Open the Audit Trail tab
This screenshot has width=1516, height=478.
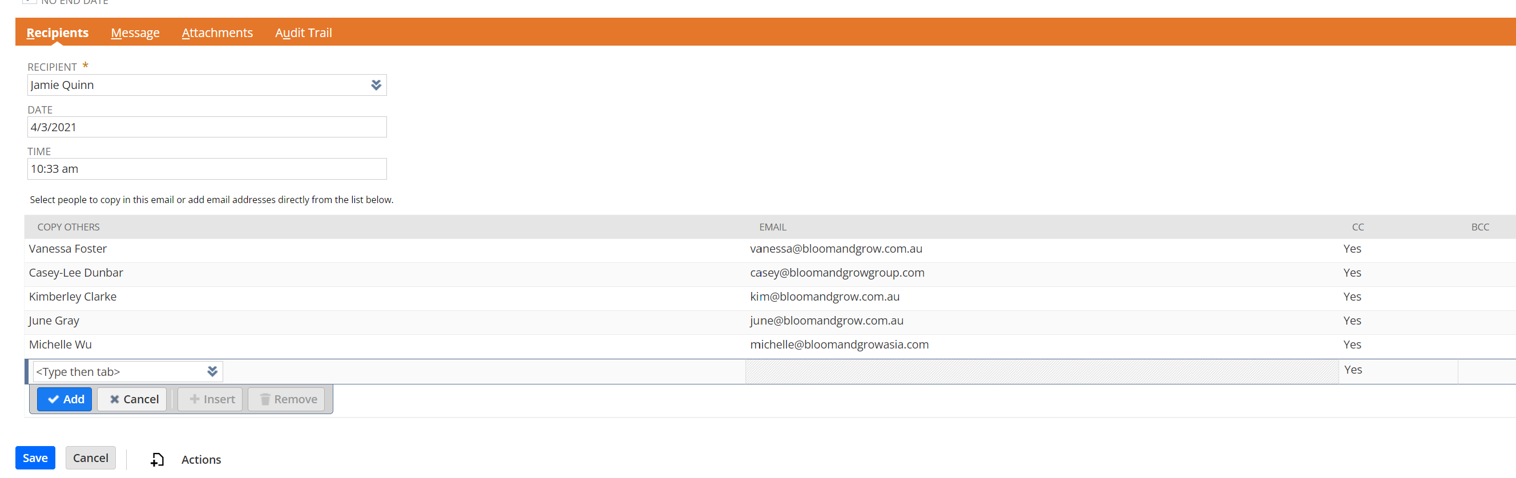tap(303, 33)
